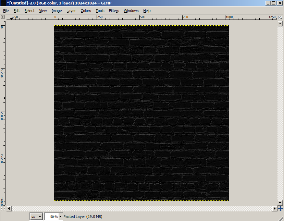Expand the zoom level dropdown arrow
284x221 pixels.
coord(61,217)
